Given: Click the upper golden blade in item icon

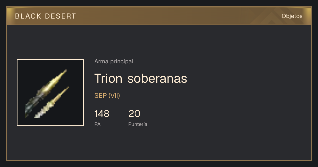Looking at the screenshot, I should tap(46, 93).
